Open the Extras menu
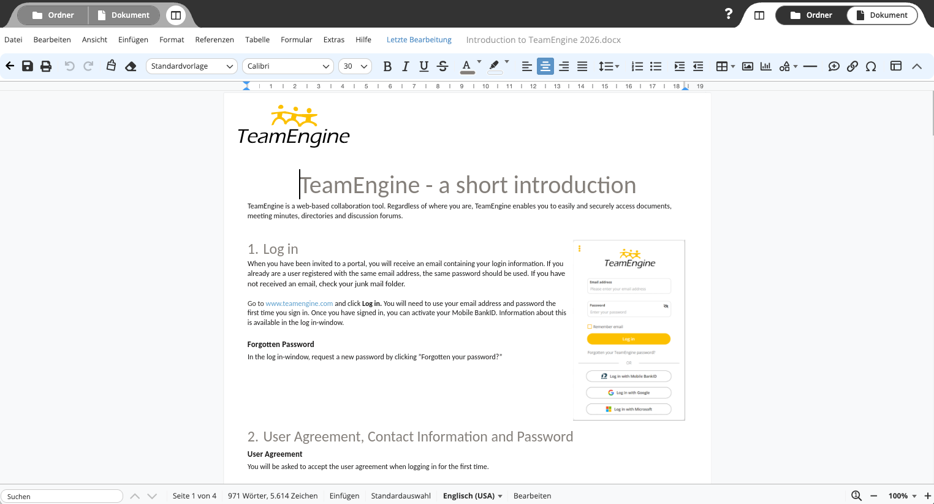The width and height of the screenshot is (934, 504). (x=334, y=40)
